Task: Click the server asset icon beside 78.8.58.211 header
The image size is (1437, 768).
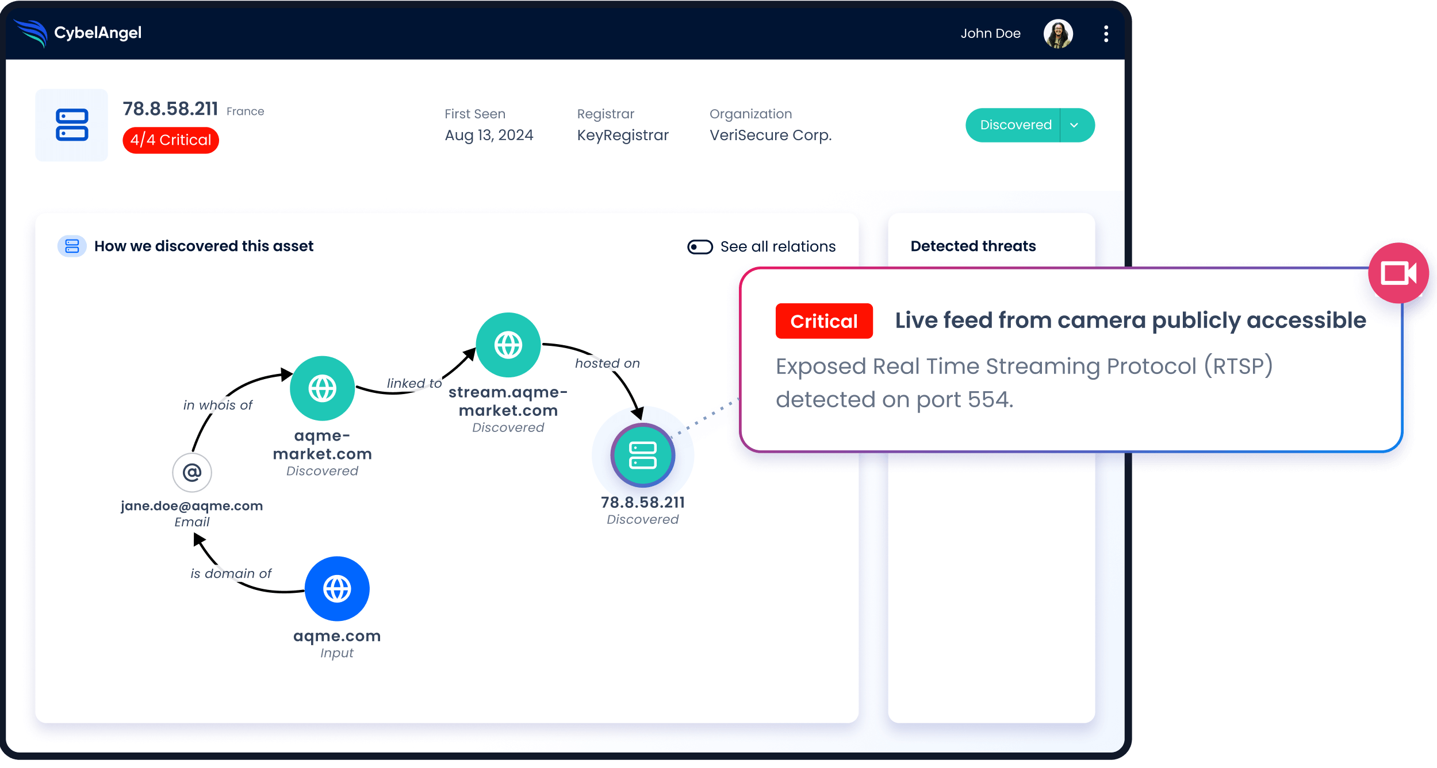Action: (x=72, y=125)
